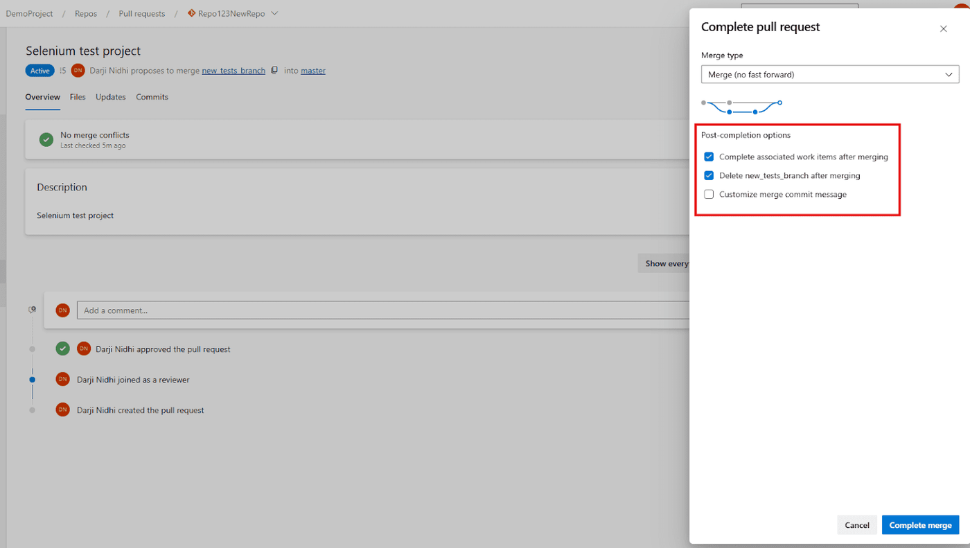The height and width of the screenshot is (548, 970).
Task: Click the 'Show every' filter button
Action: [x=664, y=263]
